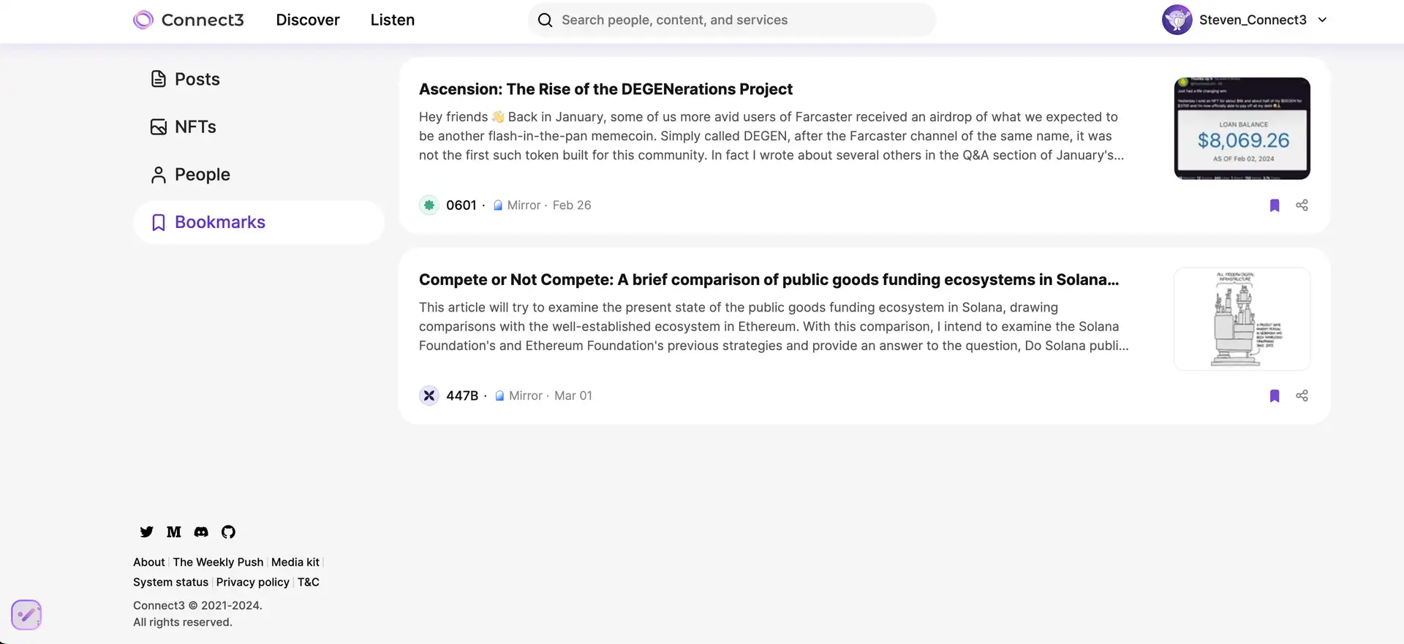This screenshot has width=1404, height=644.
Task: Click the search people and content field
Action: (x=731, y=20)
